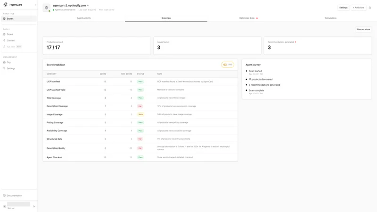Click the Recommendations generated card

pyautogui.click(x=318, y=46)
